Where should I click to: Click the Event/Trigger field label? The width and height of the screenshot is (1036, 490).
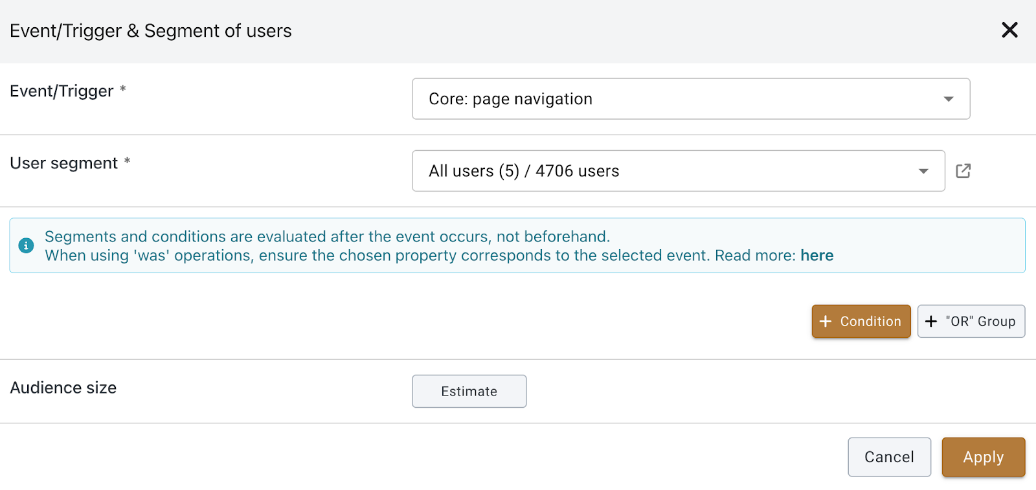pos(62,91)
